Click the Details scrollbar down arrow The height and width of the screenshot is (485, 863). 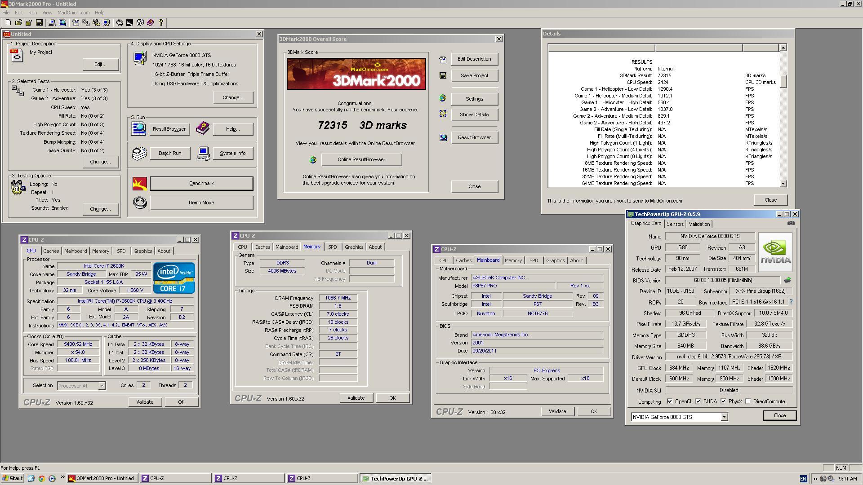point(783,183)
